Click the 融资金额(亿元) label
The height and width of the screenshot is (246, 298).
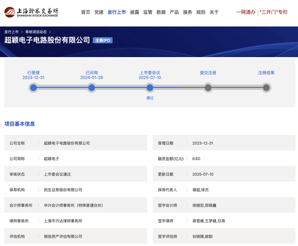coord(171,159)
